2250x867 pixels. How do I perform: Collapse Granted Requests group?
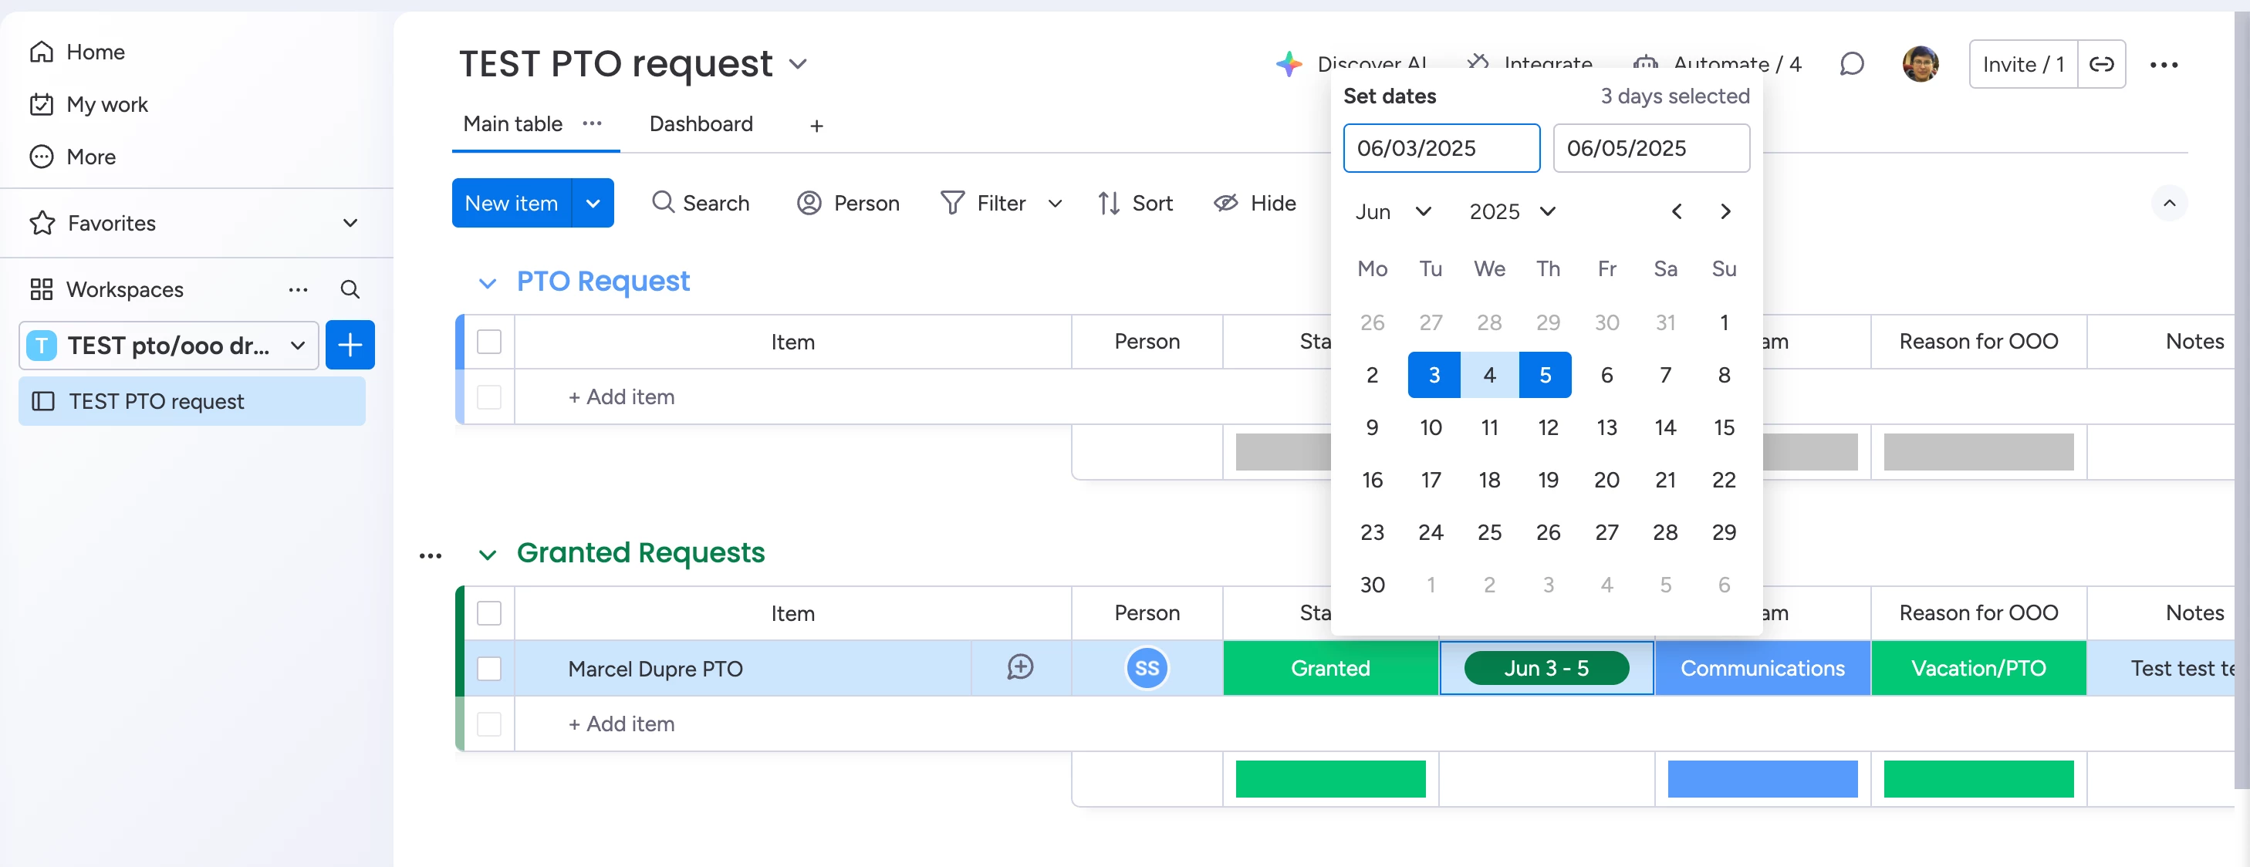point(488,555)
